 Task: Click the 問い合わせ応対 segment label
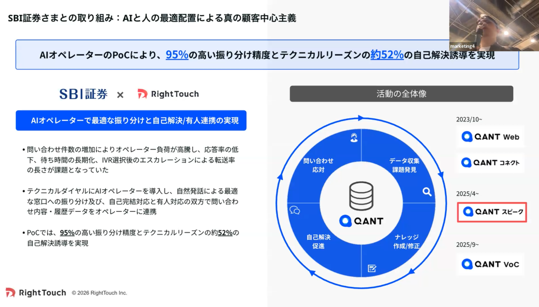click(318, 165)
